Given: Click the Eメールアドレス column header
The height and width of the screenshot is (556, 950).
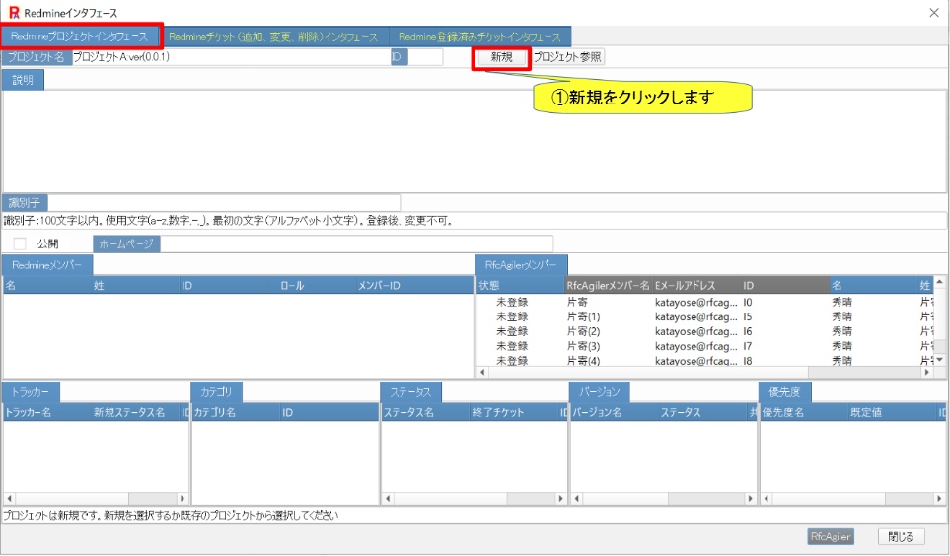Looking at the screenshot, I should (696, 285).
